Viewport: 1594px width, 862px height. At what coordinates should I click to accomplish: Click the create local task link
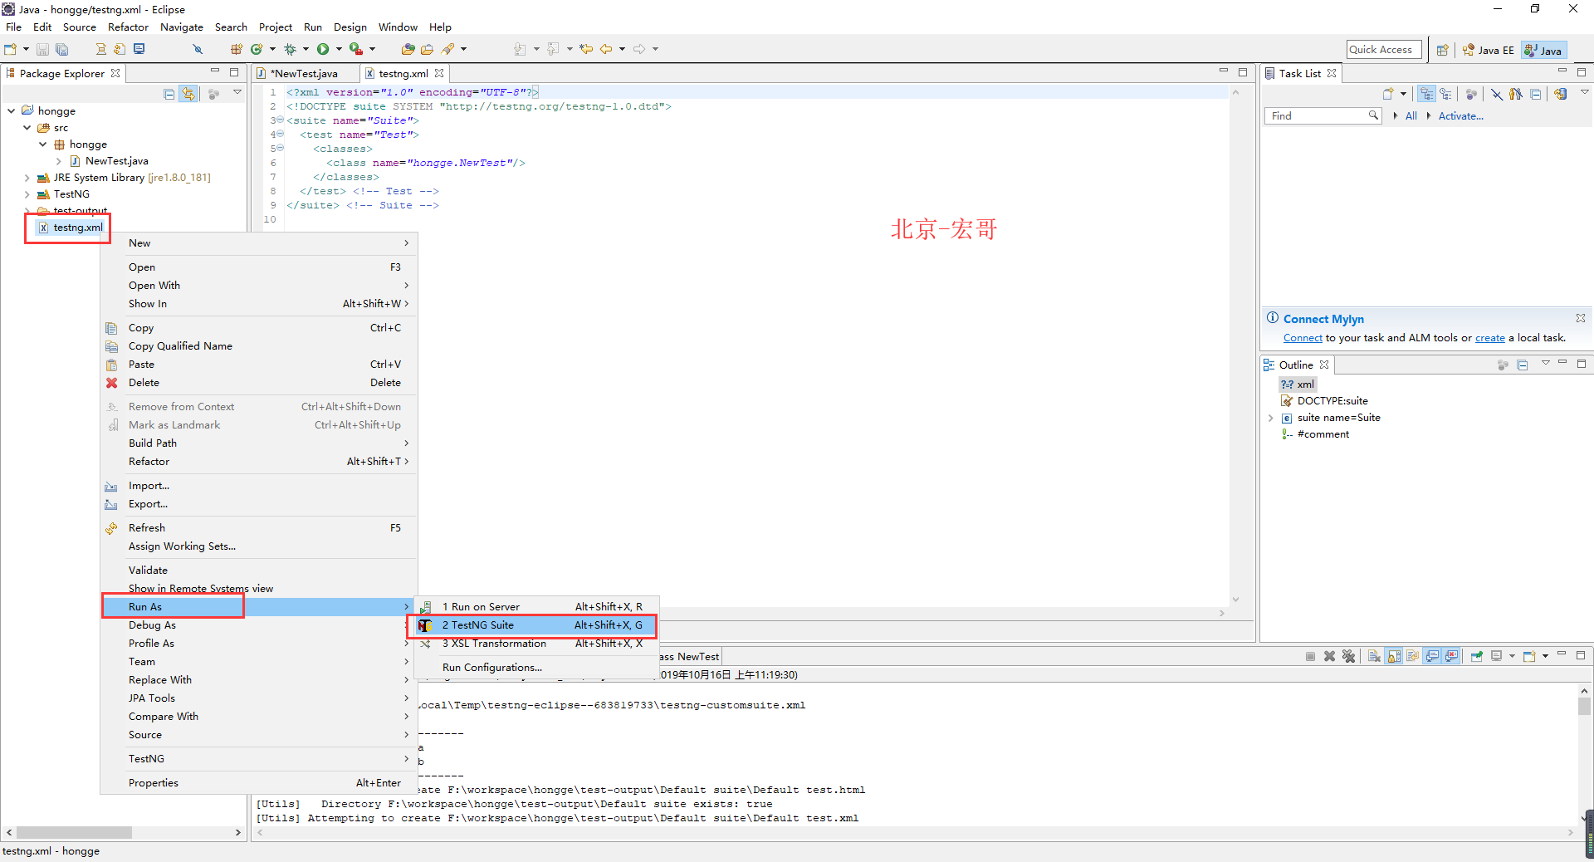1489,338
